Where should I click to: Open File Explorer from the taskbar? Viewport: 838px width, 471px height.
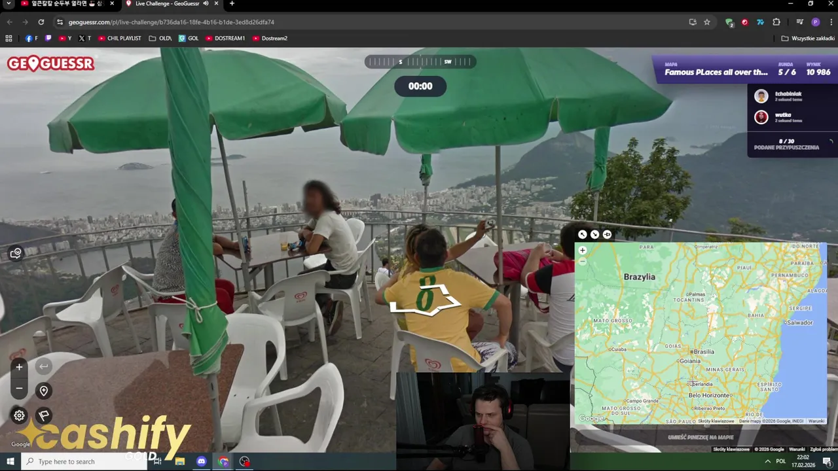point(180,462)
